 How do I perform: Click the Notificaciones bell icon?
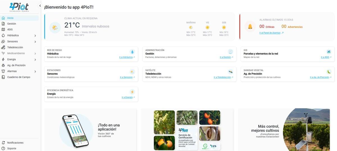(x=3, y=143)
